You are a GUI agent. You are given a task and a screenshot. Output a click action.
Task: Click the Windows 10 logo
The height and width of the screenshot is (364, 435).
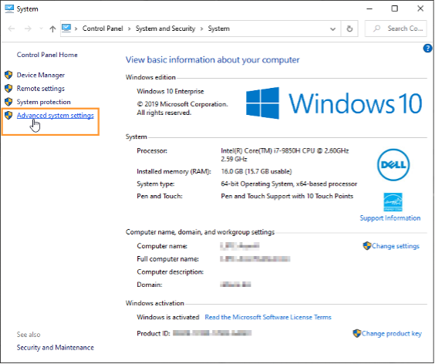(x=334, y=103)
